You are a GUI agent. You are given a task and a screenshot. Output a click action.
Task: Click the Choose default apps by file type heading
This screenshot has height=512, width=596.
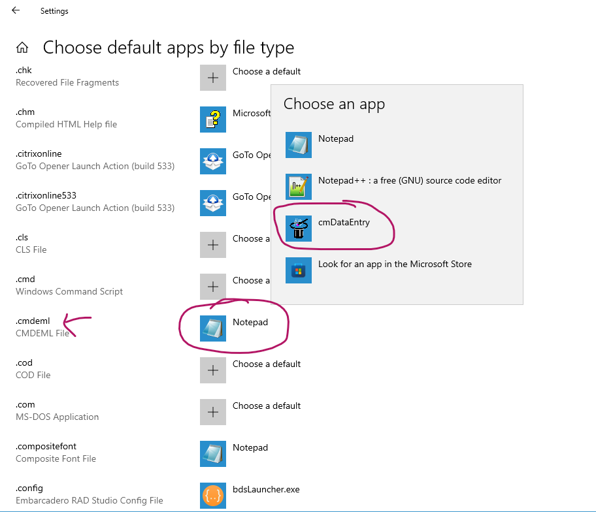(x=169, y=48)
